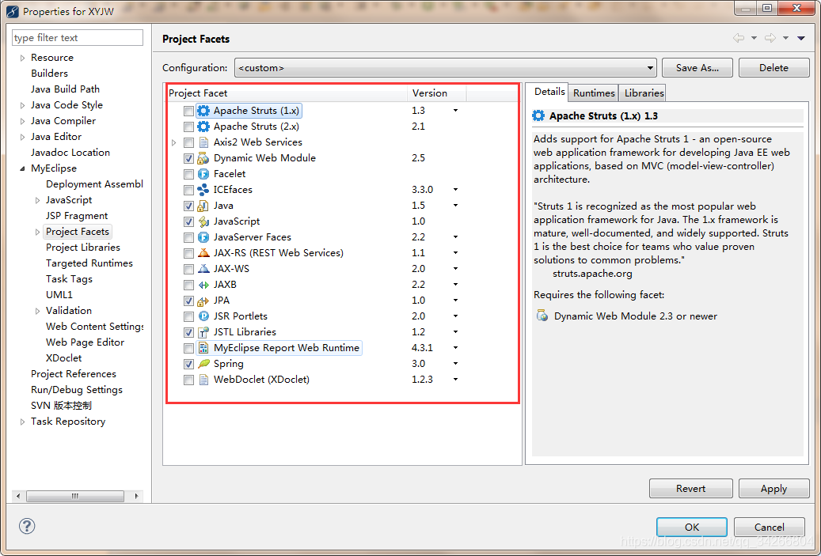The height and width of the screenshot is (556, 821).
Task: Uncheck the Spring facet checkbox
Action: click(x=188, y=364)
